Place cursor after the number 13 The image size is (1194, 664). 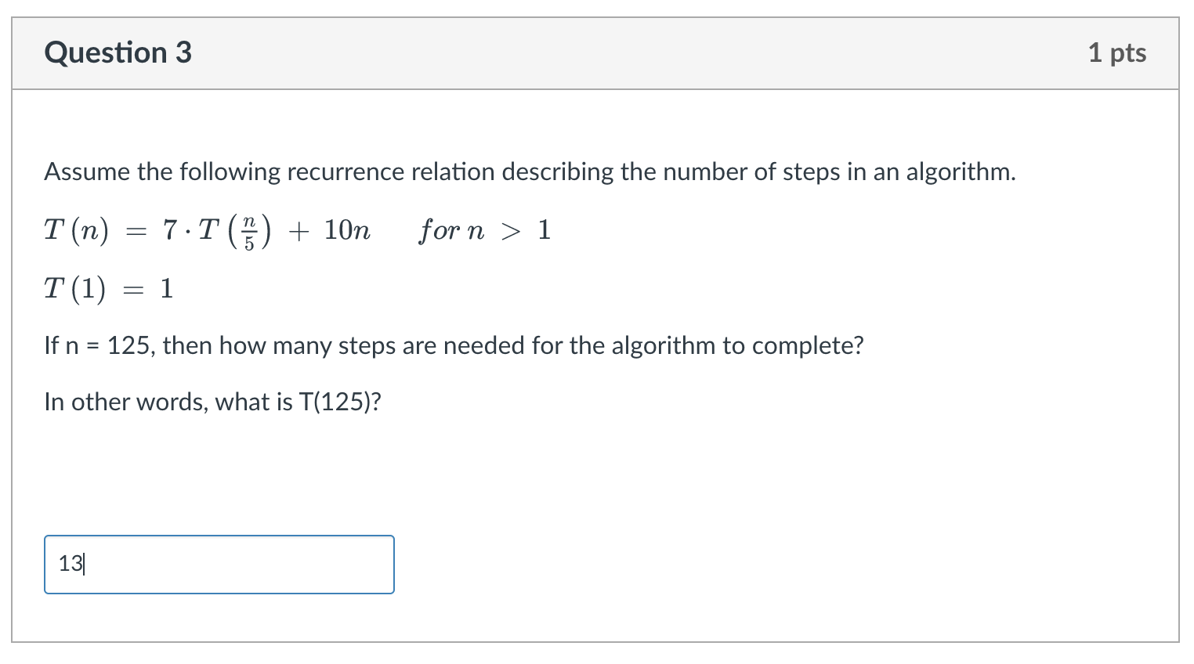pyautogui.click(x=82, y=564)
